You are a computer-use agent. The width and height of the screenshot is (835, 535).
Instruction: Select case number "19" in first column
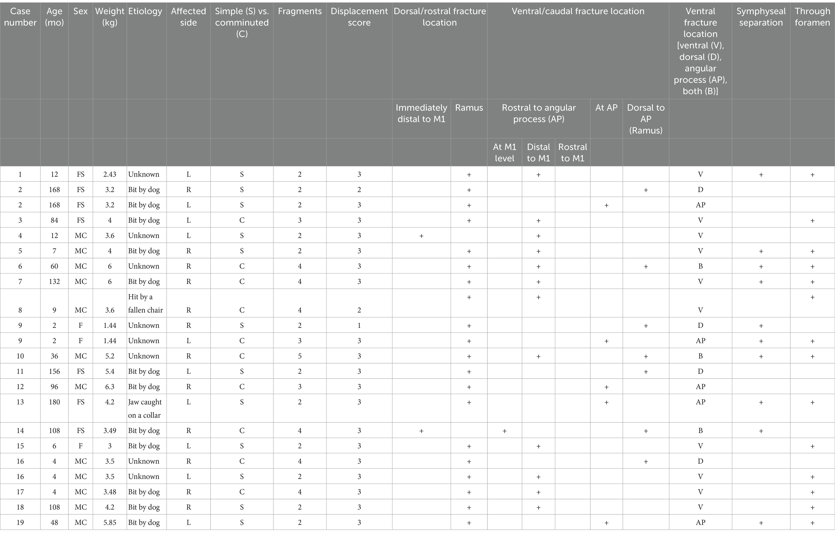pos(20,523)
